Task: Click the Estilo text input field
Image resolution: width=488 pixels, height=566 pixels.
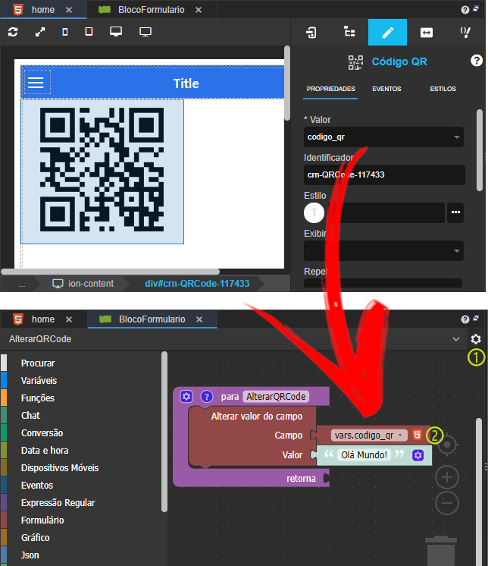Action: coord(386,212)
